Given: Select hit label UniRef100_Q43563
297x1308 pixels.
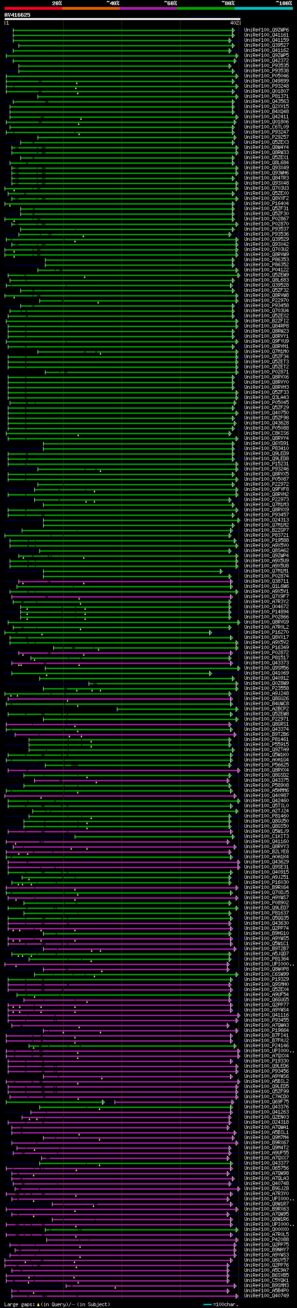Looking at the screenshot, I should [x=266, y=101].
